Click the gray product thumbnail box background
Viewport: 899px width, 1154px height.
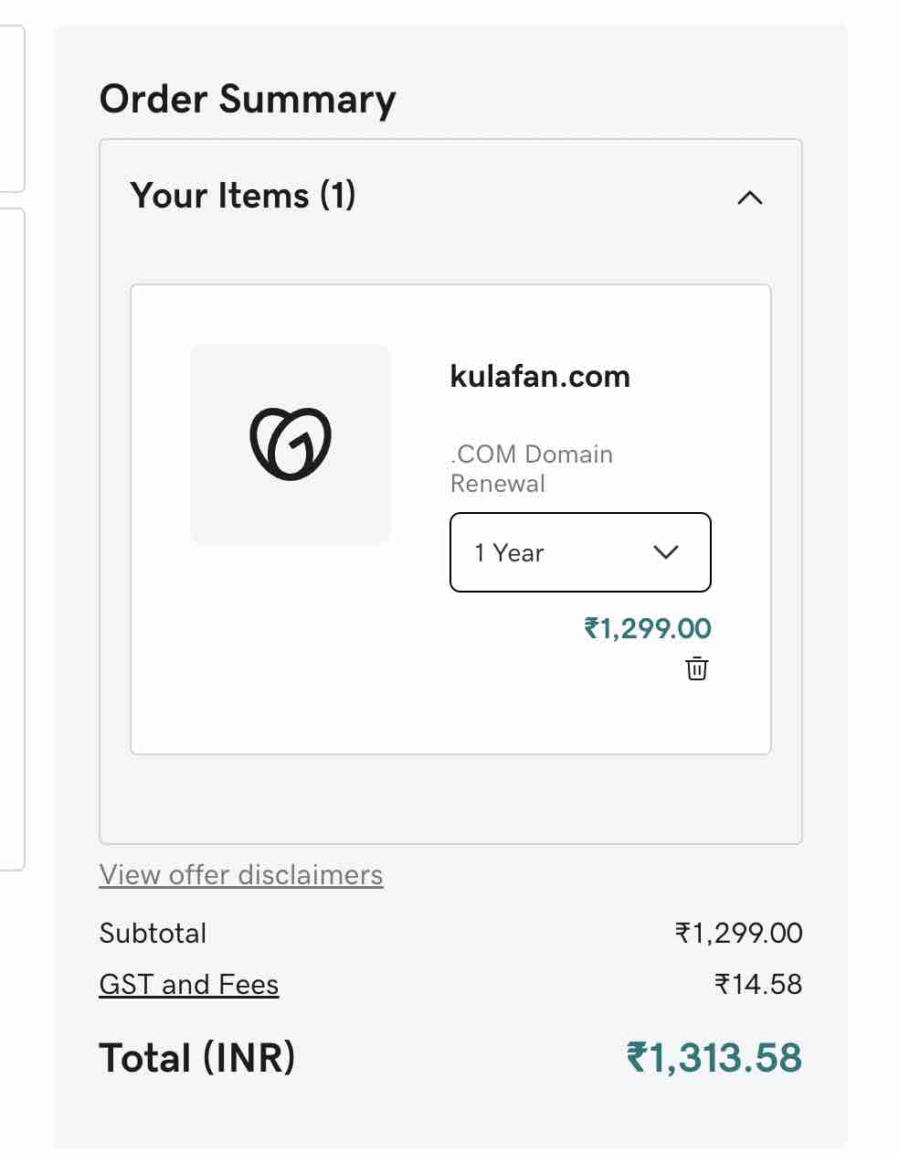click(x=219, y=375)
